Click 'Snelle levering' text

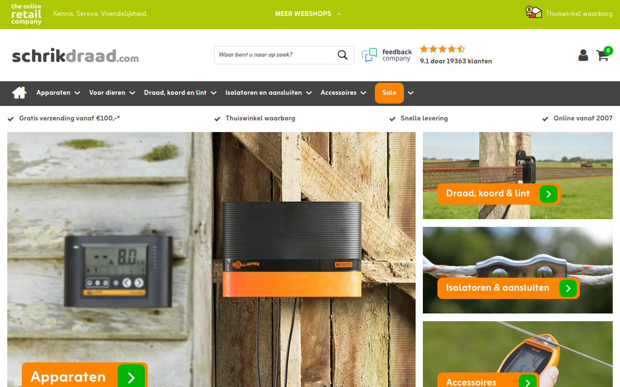(x=424, y=119)
